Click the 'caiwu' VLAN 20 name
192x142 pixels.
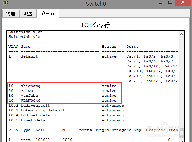coord(27,91)
